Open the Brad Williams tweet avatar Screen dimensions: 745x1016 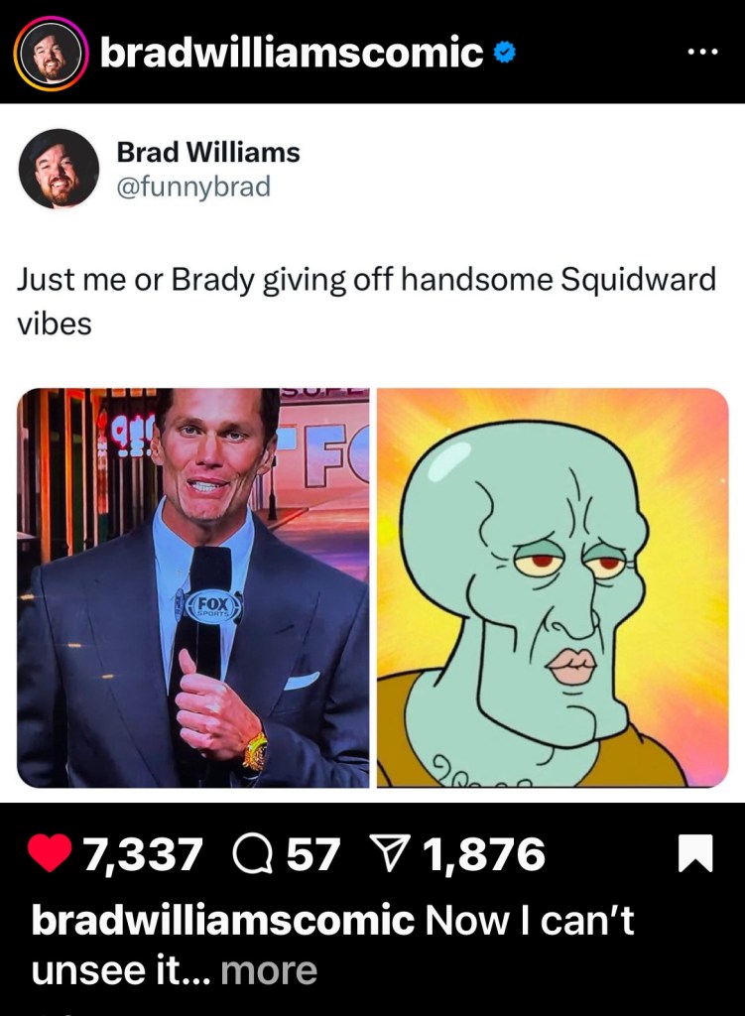tap(59, 169)
